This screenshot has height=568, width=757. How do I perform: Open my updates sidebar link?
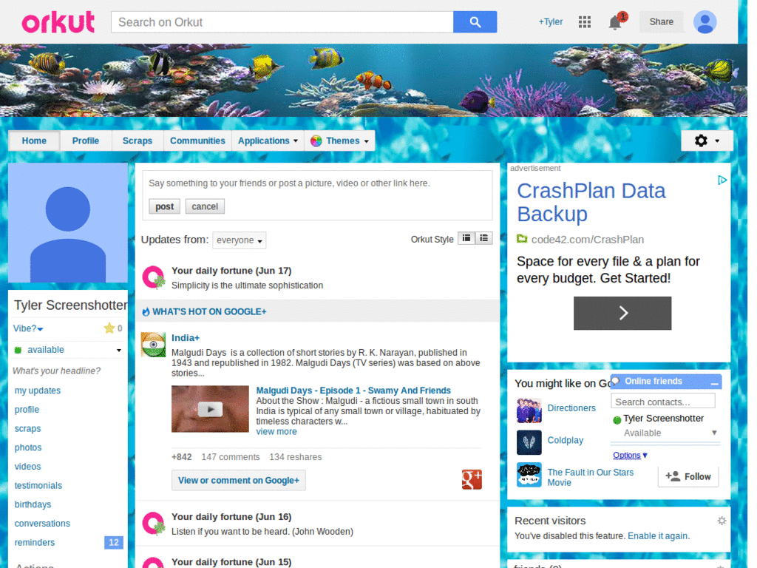(38, 390)
